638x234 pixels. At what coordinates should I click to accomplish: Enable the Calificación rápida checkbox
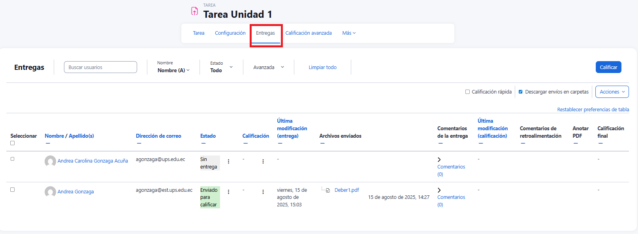click(x=467, y=92)
